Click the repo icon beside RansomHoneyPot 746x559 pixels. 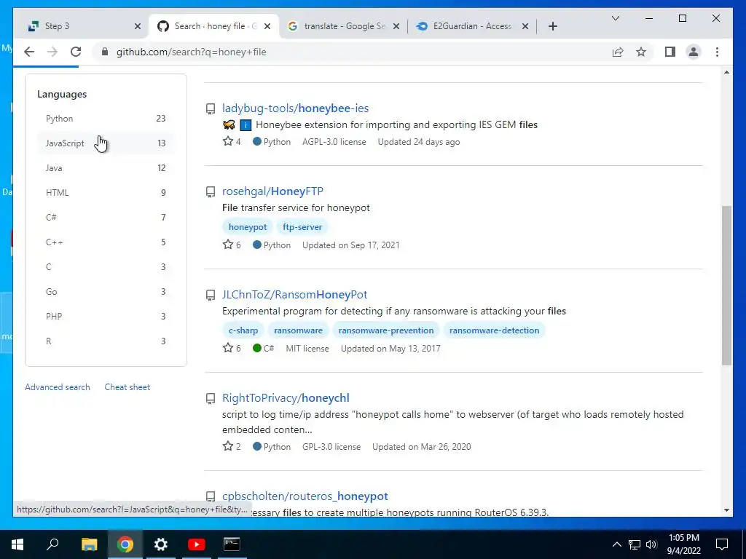[x=211, y=296]
